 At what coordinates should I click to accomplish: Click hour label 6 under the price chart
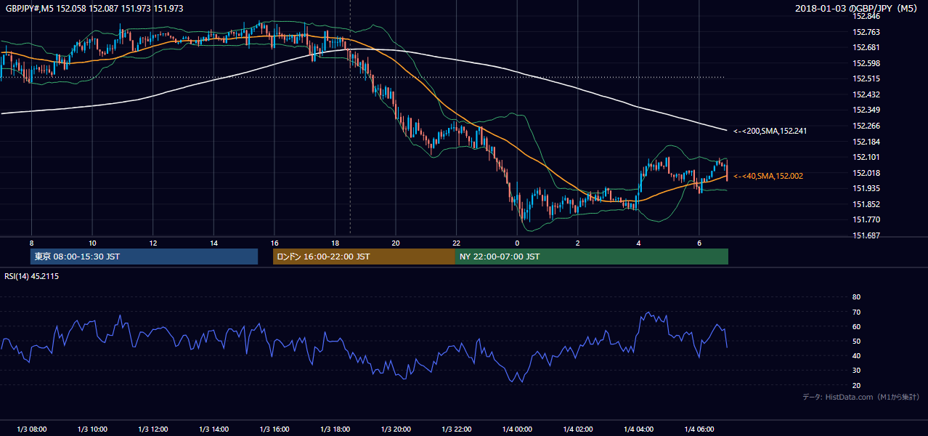pos(699,243)
